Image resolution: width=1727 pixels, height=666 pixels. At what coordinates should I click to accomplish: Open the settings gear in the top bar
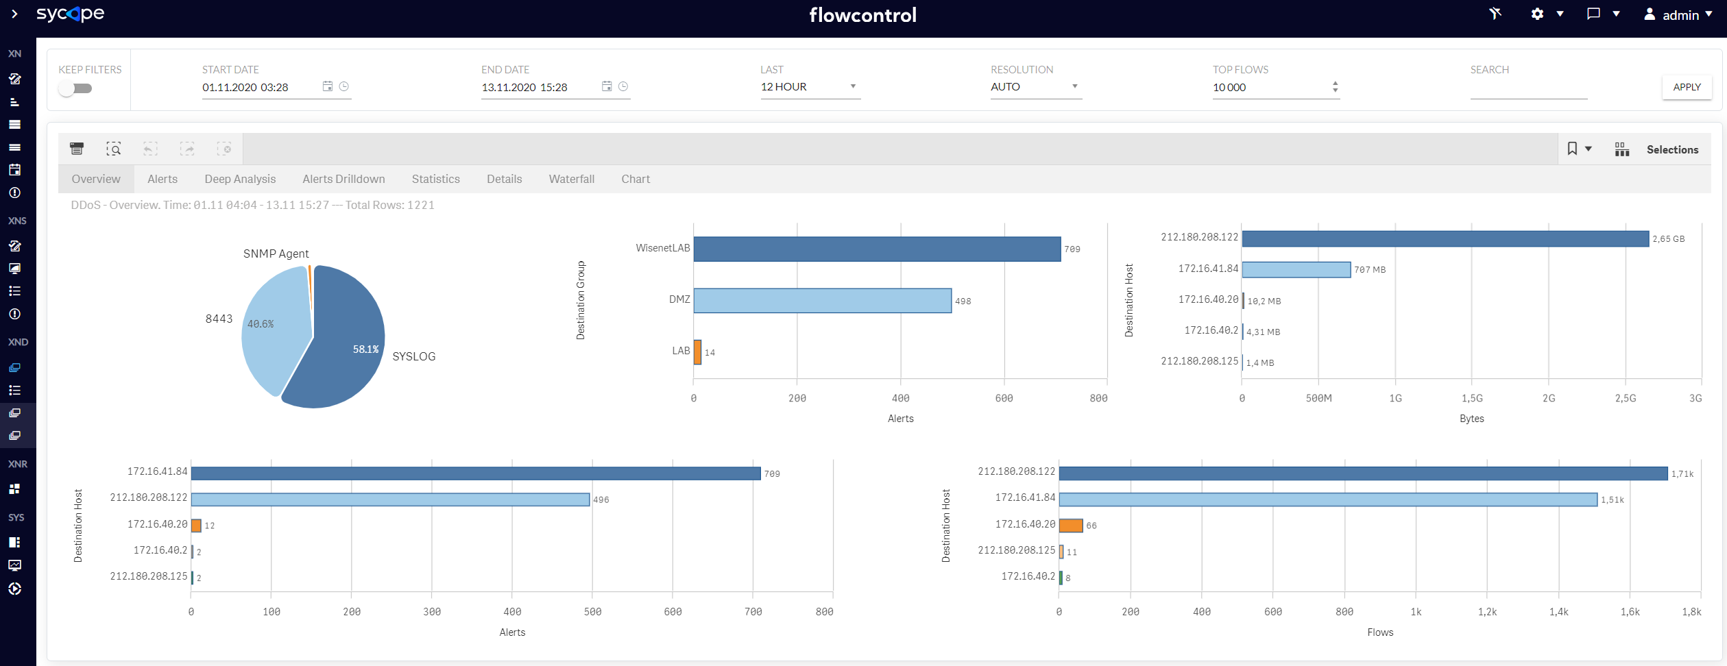pyautogui.click(x=1537, y=14)
